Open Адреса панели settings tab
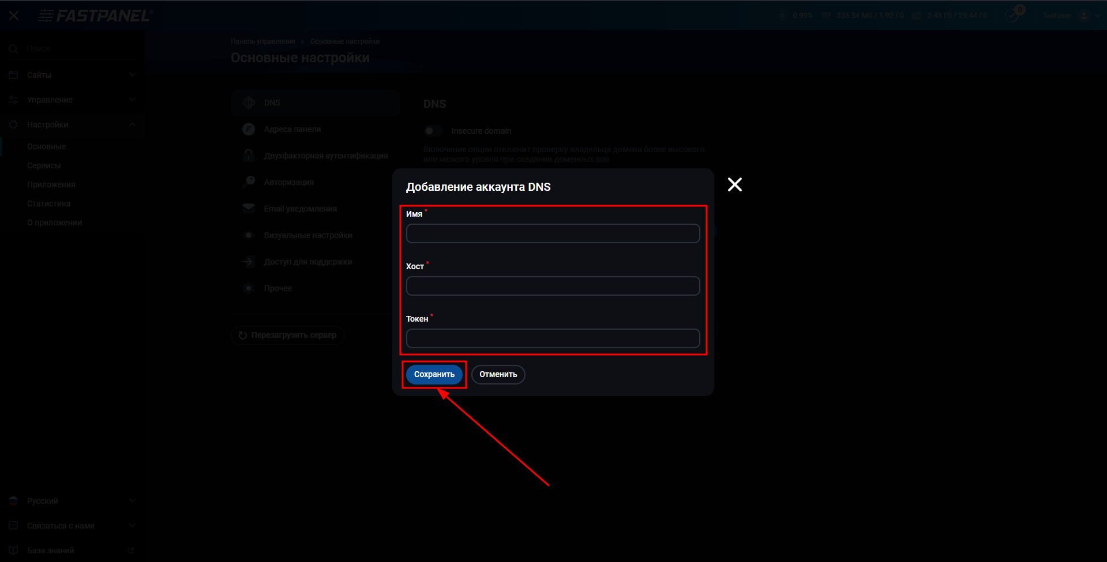 (292, 129)
